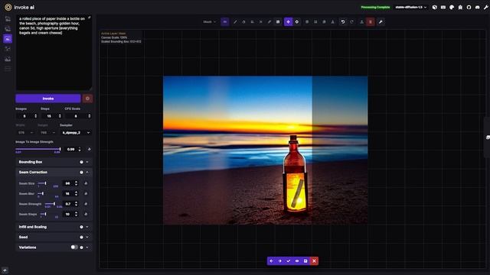Expand the Infill and Scaling section

(x=54, y=227)
